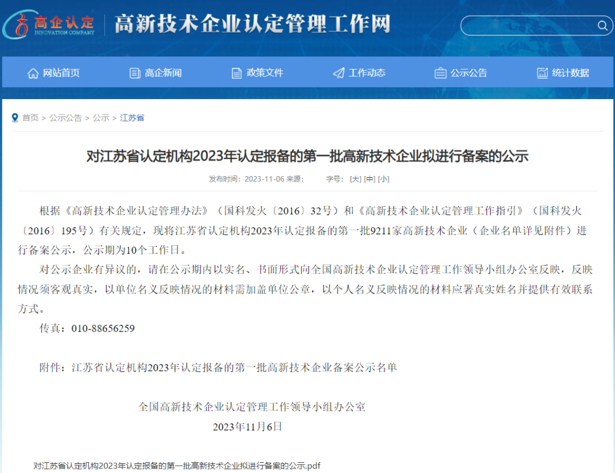
Task: Open the 统计数据 menu item
Action: tap(571, 73)
